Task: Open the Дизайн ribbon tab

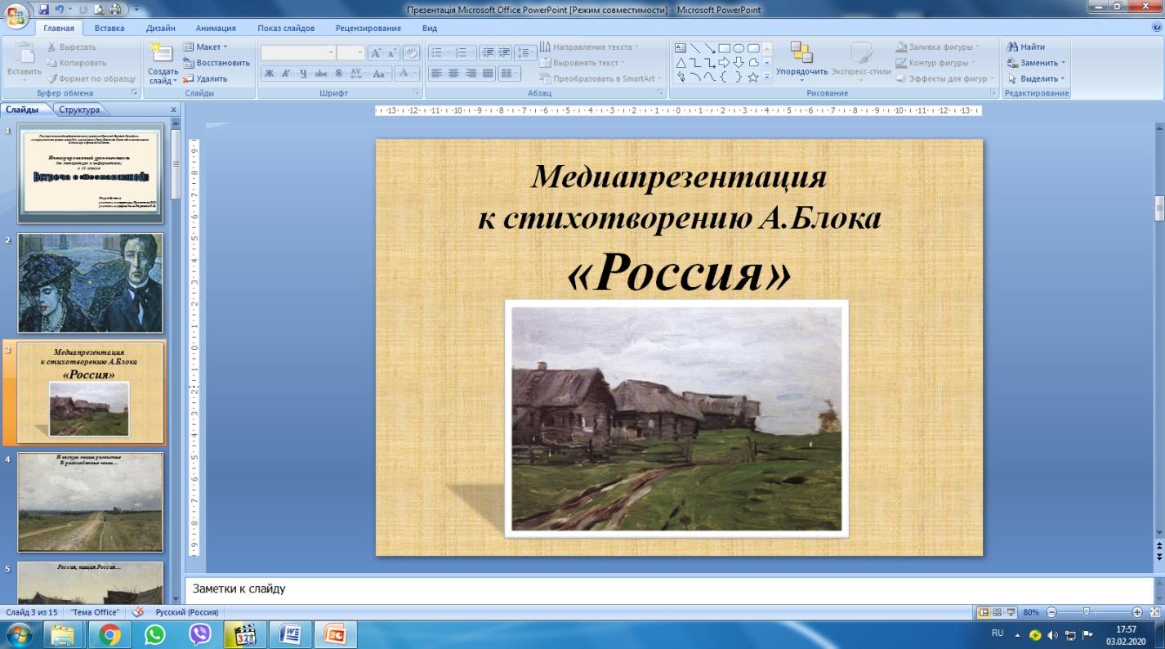Action: pos(160,28)
